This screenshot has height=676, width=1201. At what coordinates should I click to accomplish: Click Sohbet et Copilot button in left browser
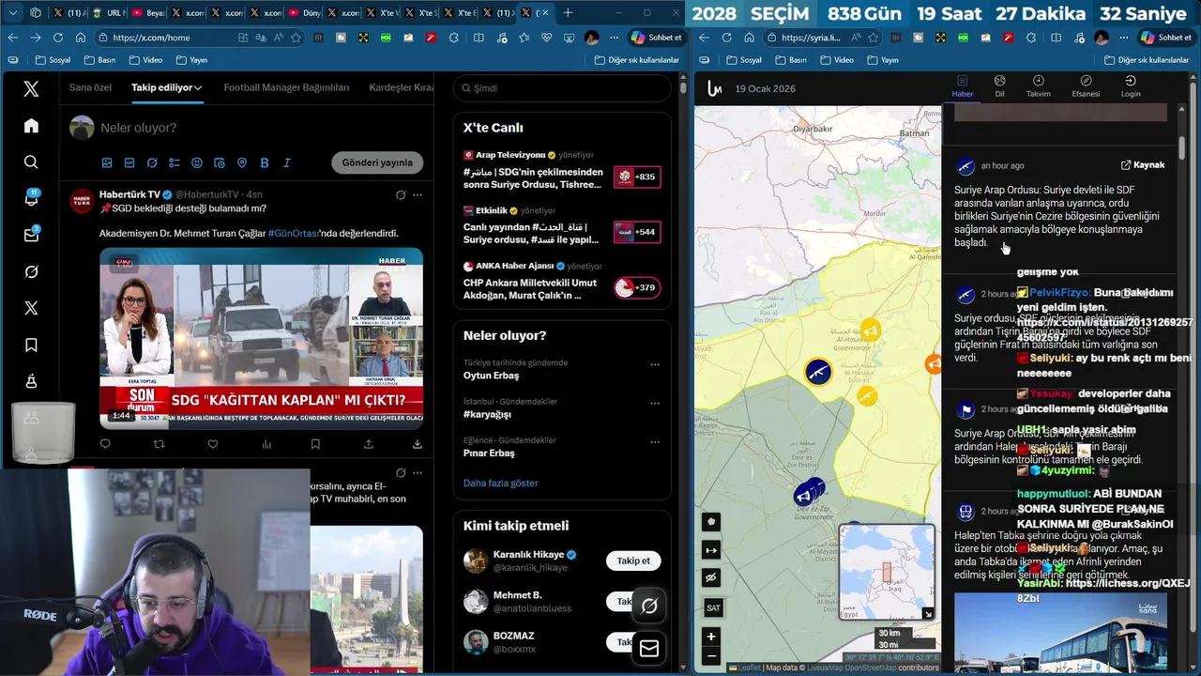click(x=657, y=38)
